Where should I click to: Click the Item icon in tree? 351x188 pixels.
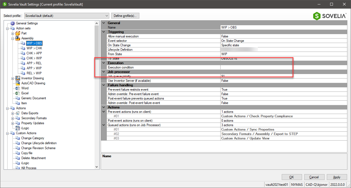click(x=18, y=103)
